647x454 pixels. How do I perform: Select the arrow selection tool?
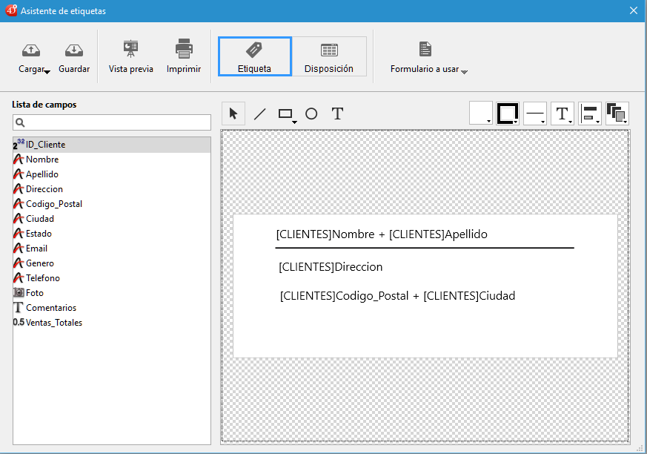pyautogui.click(x=233, y=113)
